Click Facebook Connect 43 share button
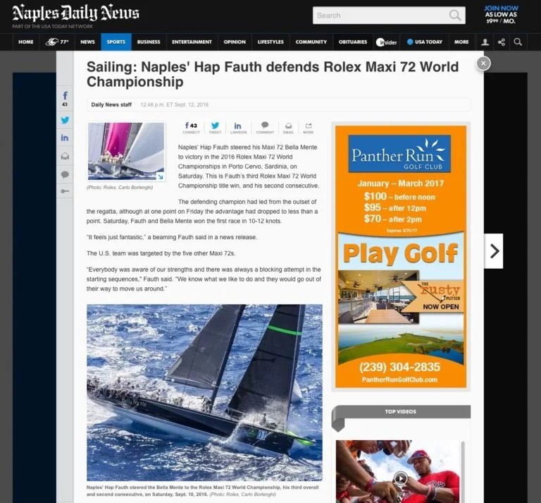 [191, 128]
